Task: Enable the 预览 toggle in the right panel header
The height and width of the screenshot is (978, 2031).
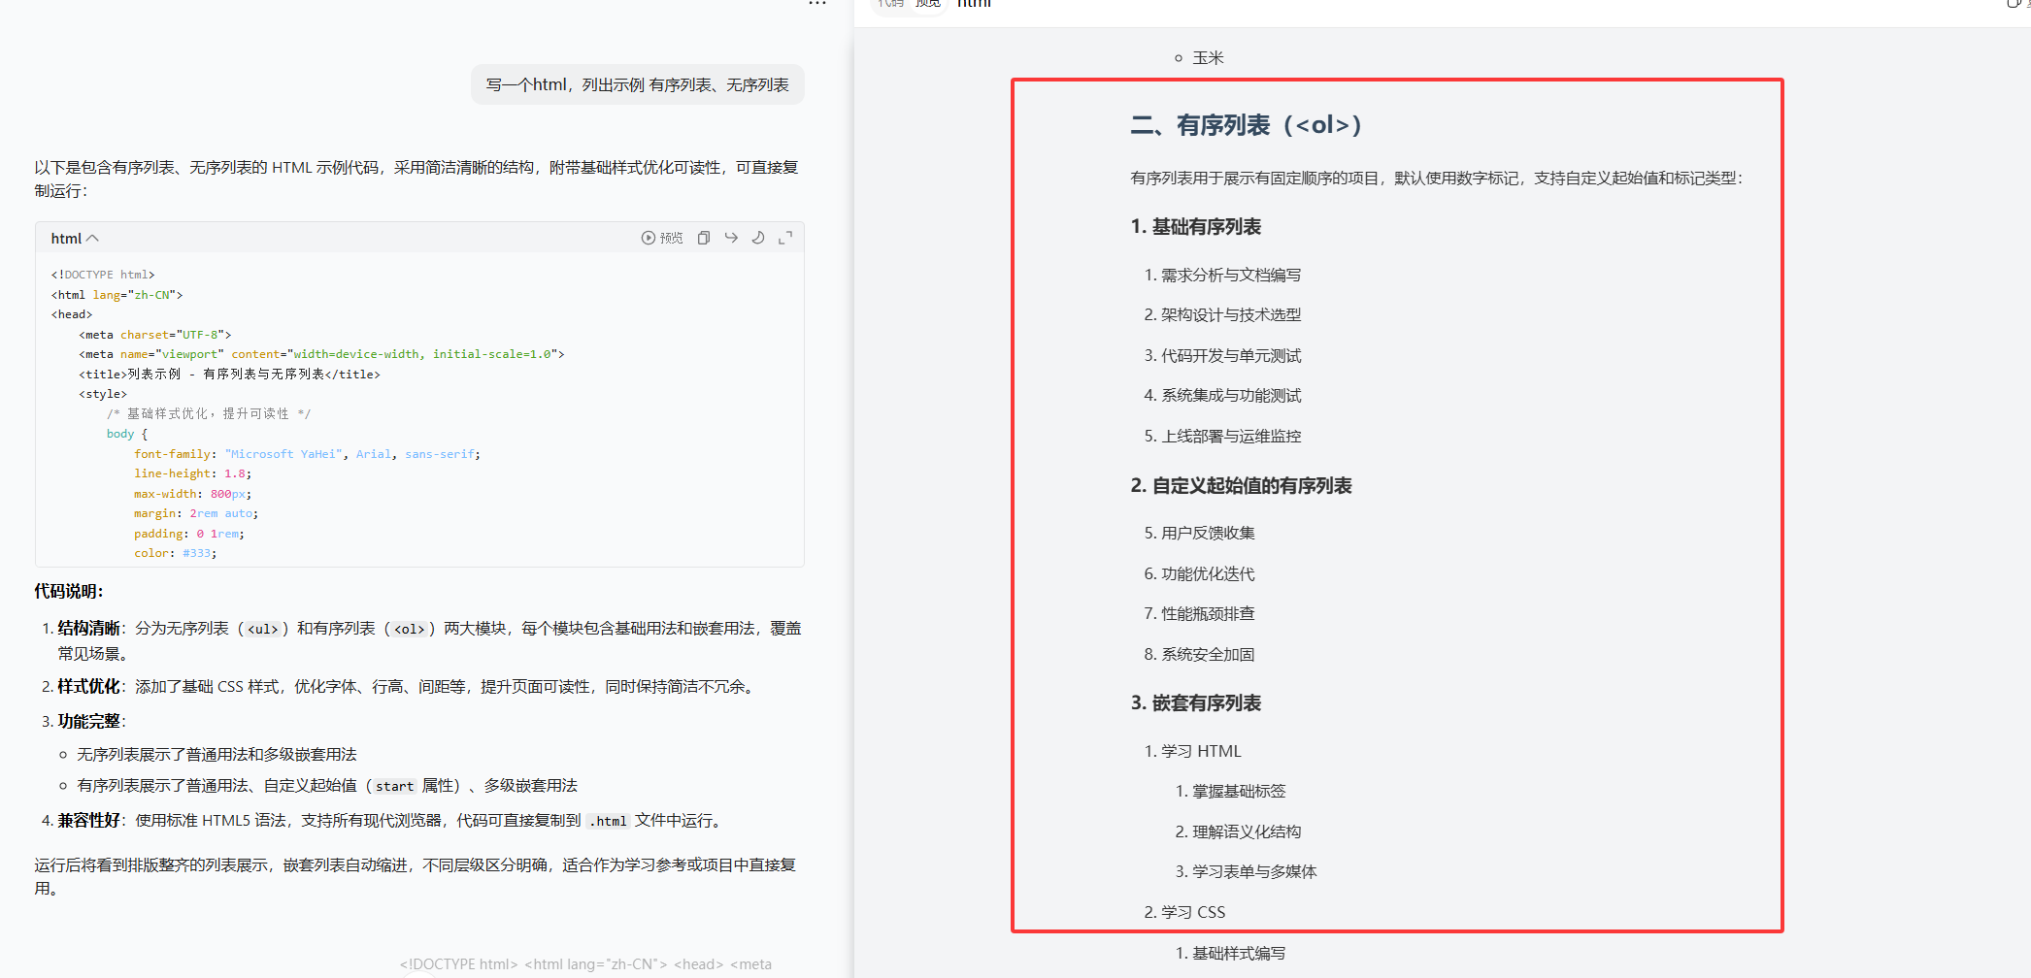Action: (926, 4)
